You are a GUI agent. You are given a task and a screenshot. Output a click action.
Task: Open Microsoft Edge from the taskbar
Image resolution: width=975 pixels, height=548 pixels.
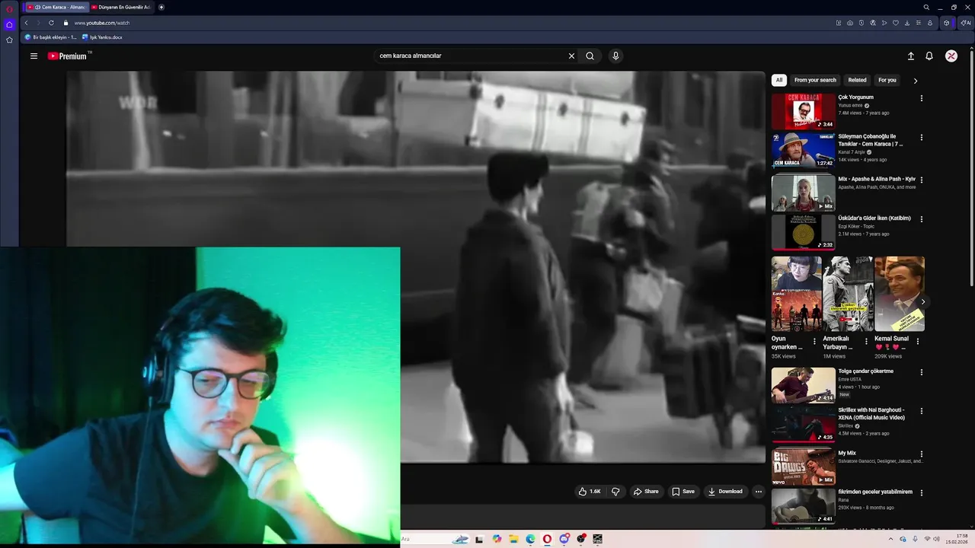530,539
